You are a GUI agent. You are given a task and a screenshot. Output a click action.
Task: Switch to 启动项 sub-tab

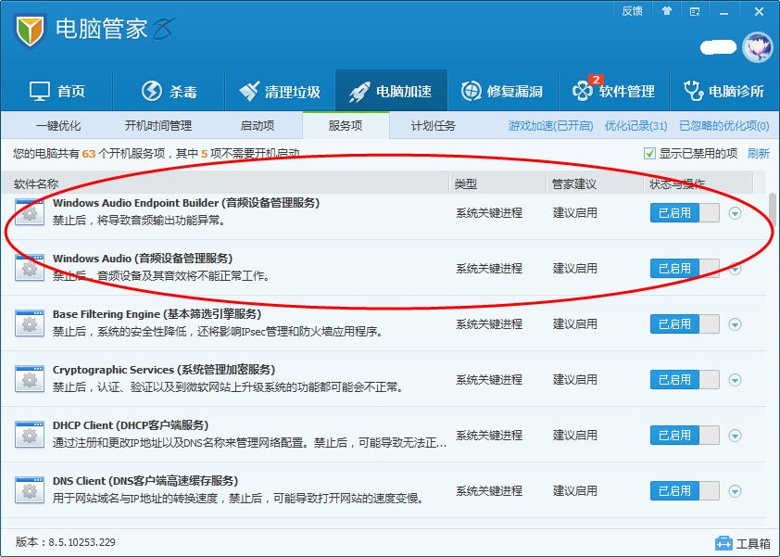point(258,126)
